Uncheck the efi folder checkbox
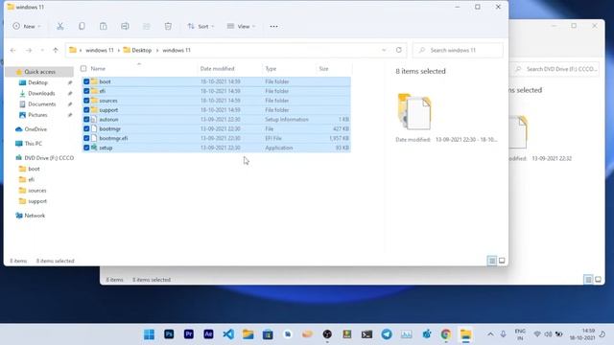 [86, 91]
